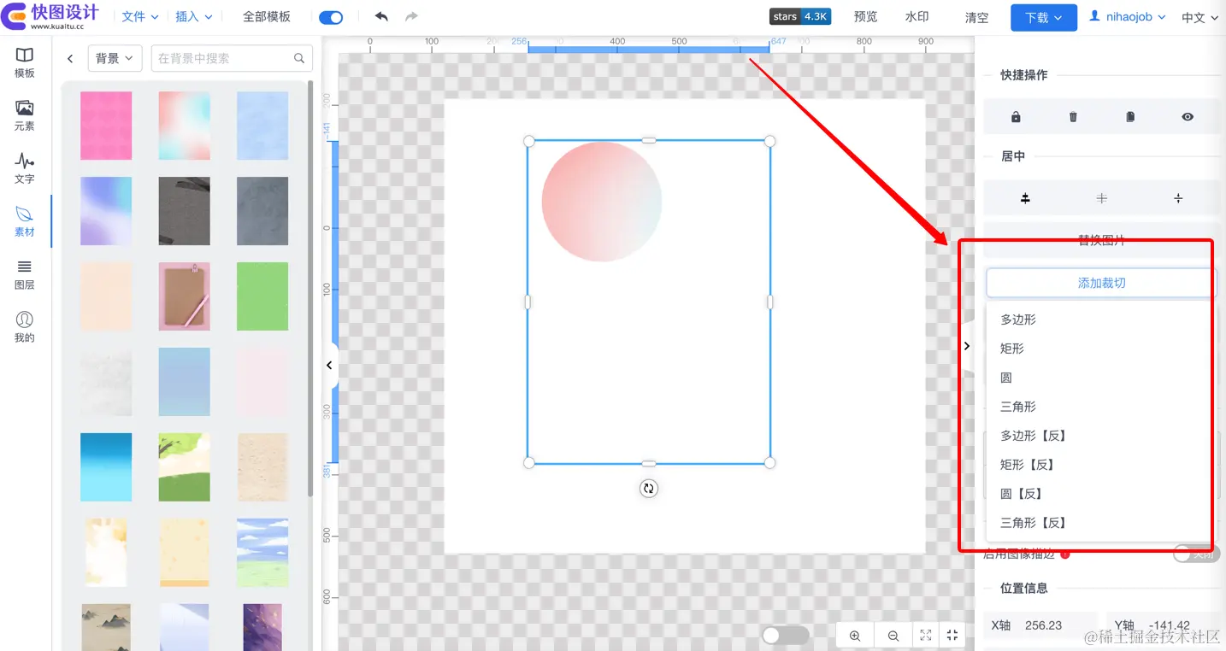Select 圆 clipping option
The image size is (1226, 651).
[x=1099, y=378]
